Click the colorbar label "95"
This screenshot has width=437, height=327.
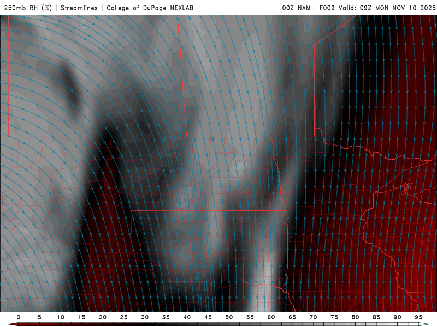click(418, 317)
